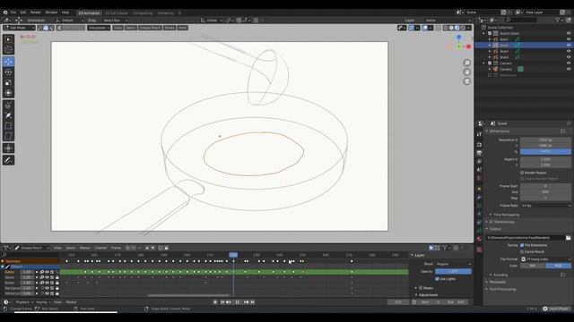Toggle visibility eye for Shot4
Image resolution: width=574 pixels, height=322 pixels.
click(569, 57)
